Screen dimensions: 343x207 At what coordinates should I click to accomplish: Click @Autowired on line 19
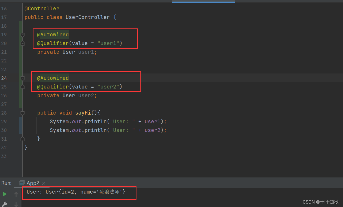[x=53, y=35]
